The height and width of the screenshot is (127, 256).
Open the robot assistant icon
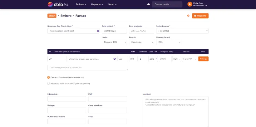point(148,4)
